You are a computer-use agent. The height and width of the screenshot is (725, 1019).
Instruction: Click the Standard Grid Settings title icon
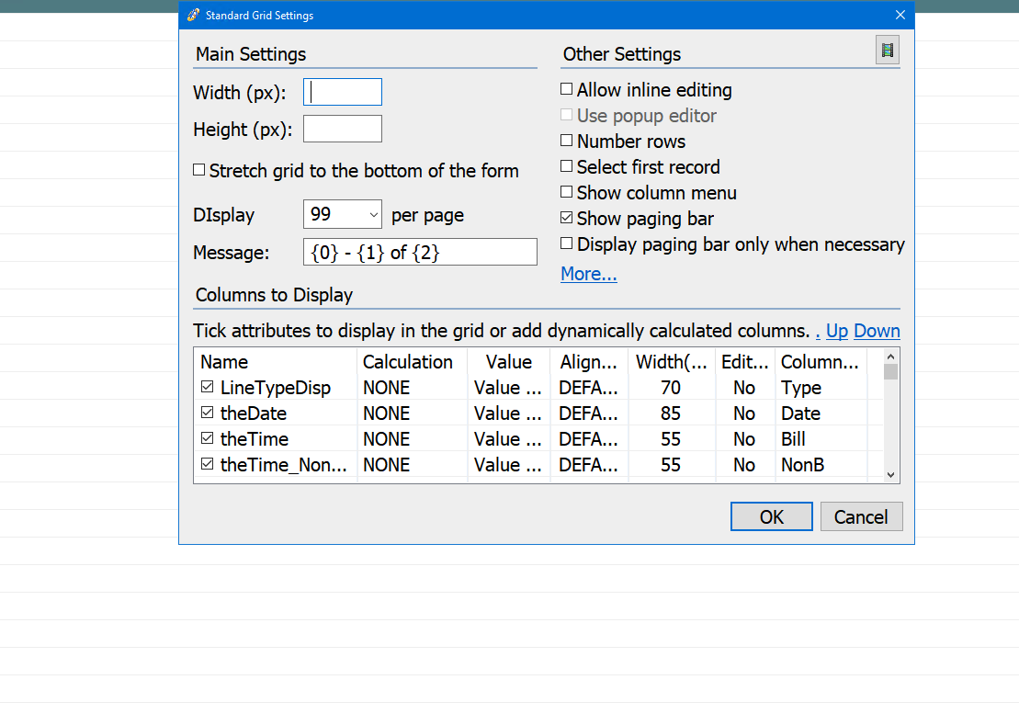point(193,15)
